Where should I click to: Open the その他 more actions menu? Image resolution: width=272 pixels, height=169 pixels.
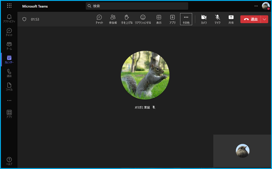click(186, 19)
